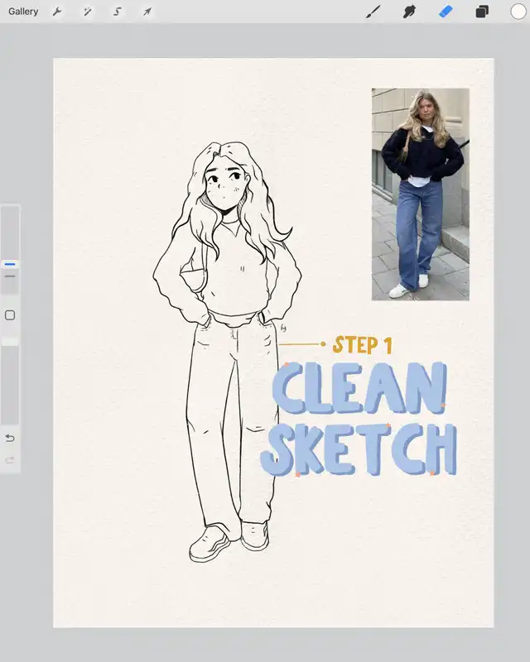Activate the Transform arrow tool
This screenshot has height=662, width=530.
(147, 12)
